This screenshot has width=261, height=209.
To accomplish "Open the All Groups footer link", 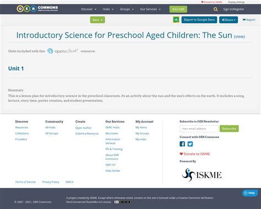I will [52, 133].
